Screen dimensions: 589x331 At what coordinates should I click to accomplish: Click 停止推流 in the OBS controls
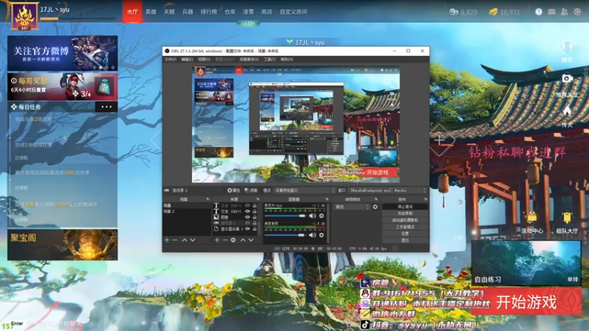coord(405,207)
